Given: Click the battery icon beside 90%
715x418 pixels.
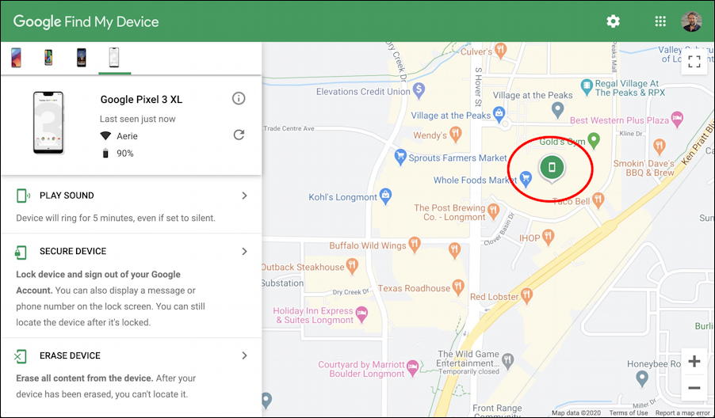Looking at the screenshot, I should click(105, 153).
